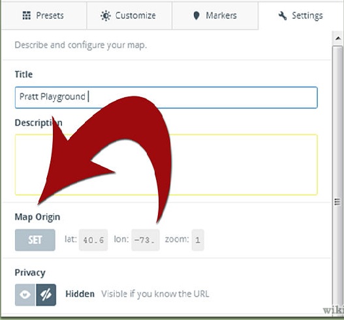This screenshot has height=320, width=344.
Task: Select the lon value field
Action: [145, 240]
